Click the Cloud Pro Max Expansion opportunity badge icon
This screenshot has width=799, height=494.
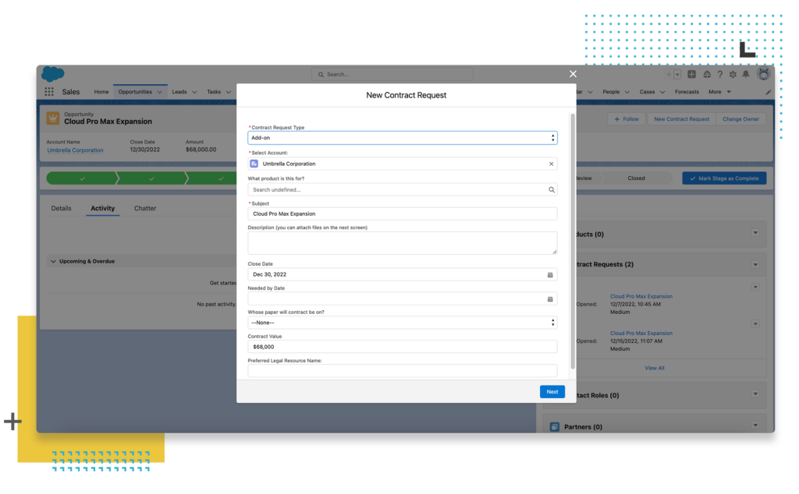click(51, 118)
